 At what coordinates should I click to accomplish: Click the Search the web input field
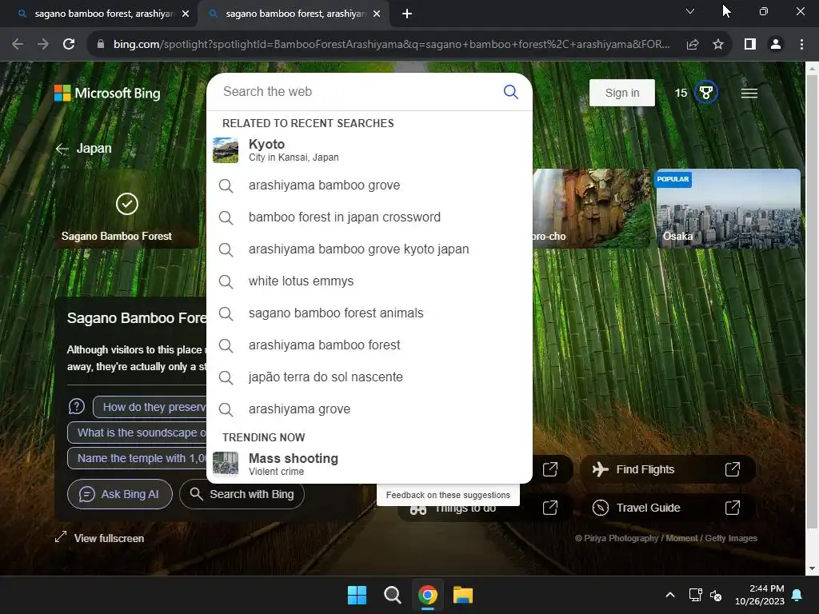pos(361,92)
